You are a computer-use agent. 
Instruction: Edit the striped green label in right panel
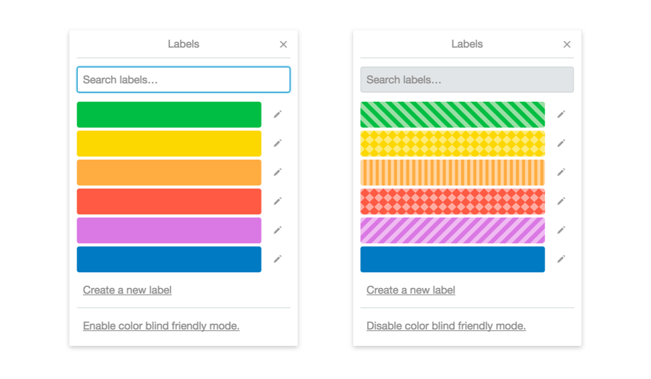(561, 114)
